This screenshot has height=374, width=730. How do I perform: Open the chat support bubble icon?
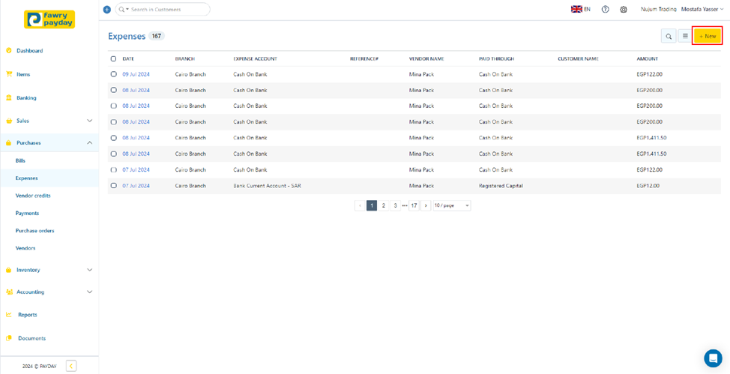pyautogui.click(x=713, y=358)
